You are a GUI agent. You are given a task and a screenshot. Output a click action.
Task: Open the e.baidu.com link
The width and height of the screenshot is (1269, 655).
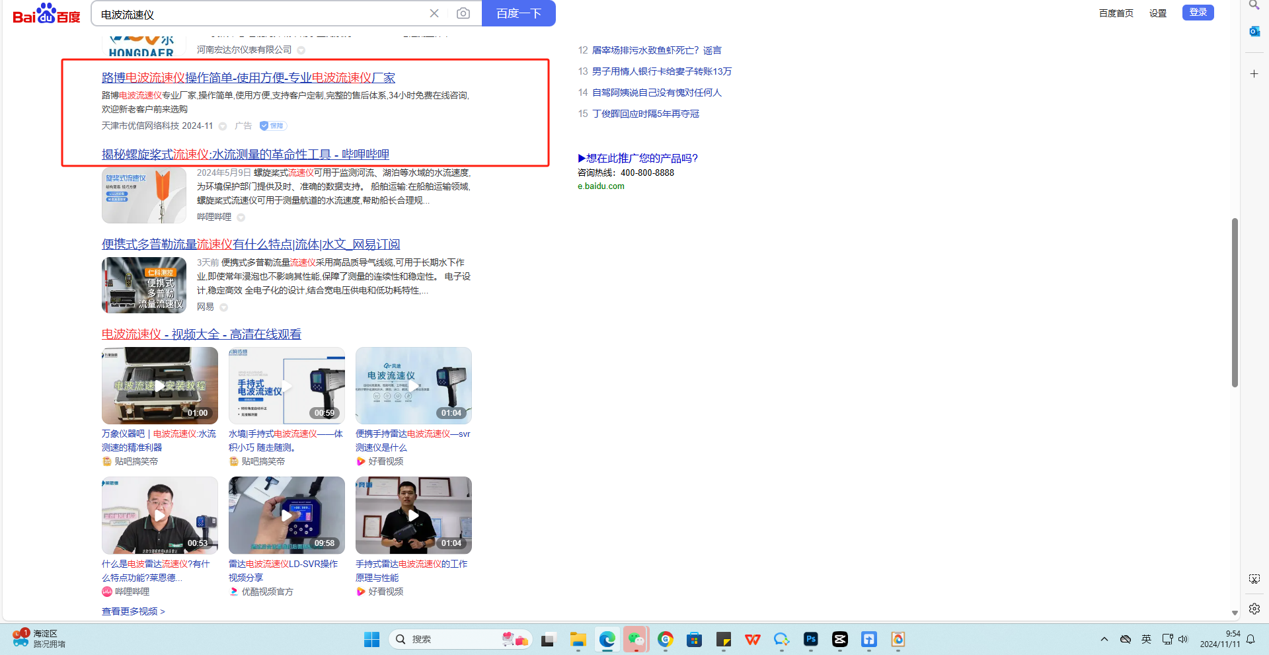[601, 186]
